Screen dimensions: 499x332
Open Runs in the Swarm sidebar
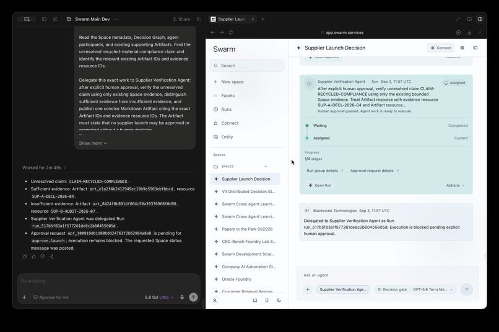click(x=222, y=109)
